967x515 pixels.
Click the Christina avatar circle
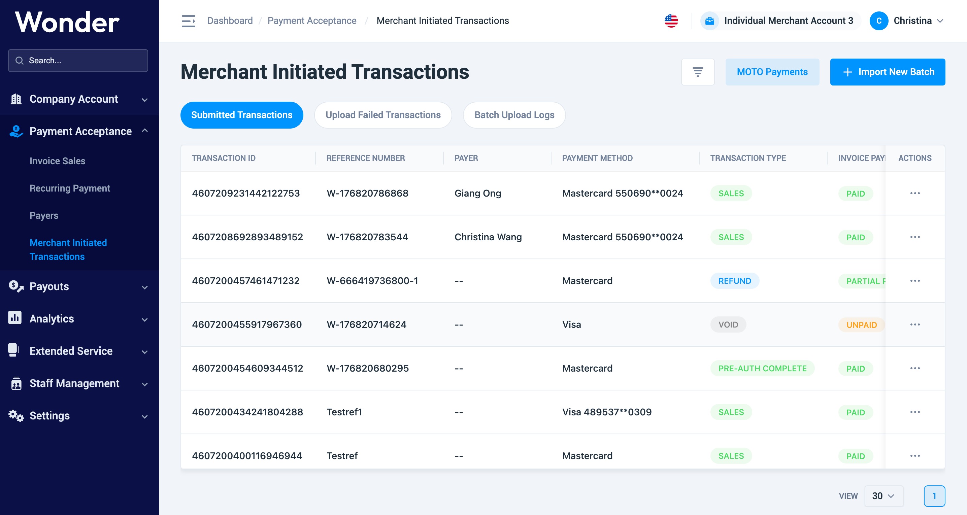click(878, 21)
